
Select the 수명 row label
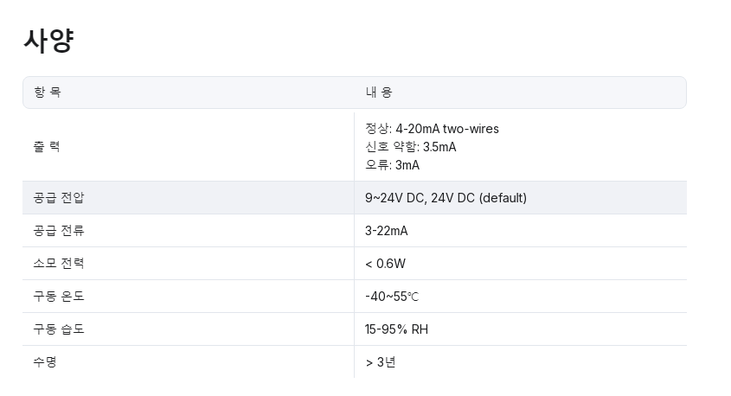coord(45,362)
